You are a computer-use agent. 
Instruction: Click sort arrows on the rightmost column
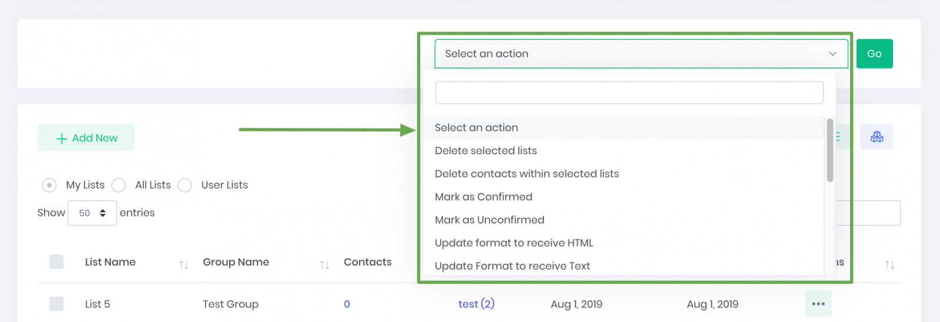pos(889,265)
